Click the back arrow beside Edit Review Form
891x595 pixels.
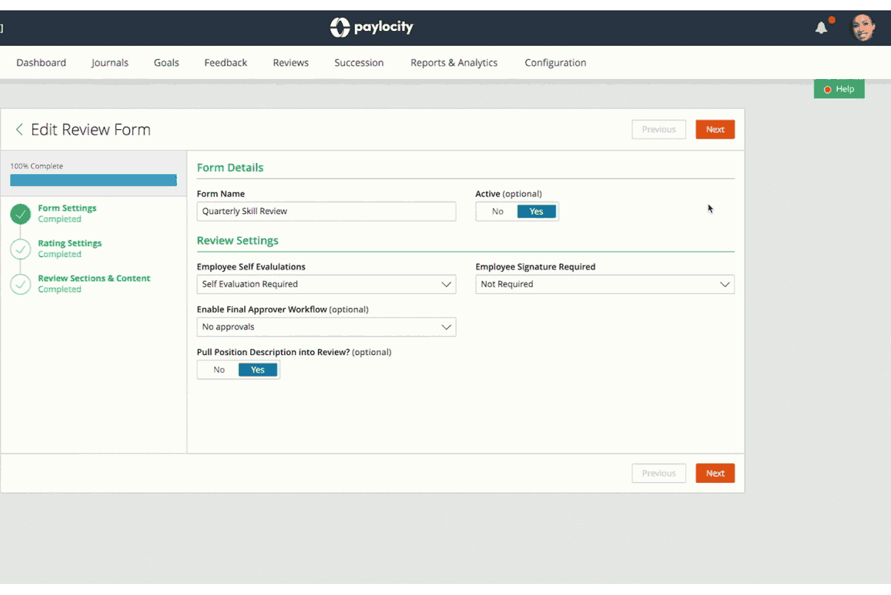[19, 130]
